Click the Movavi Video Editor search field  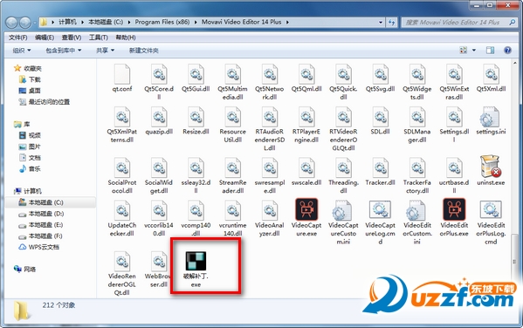pyautogui.click(x=455, y=22)
